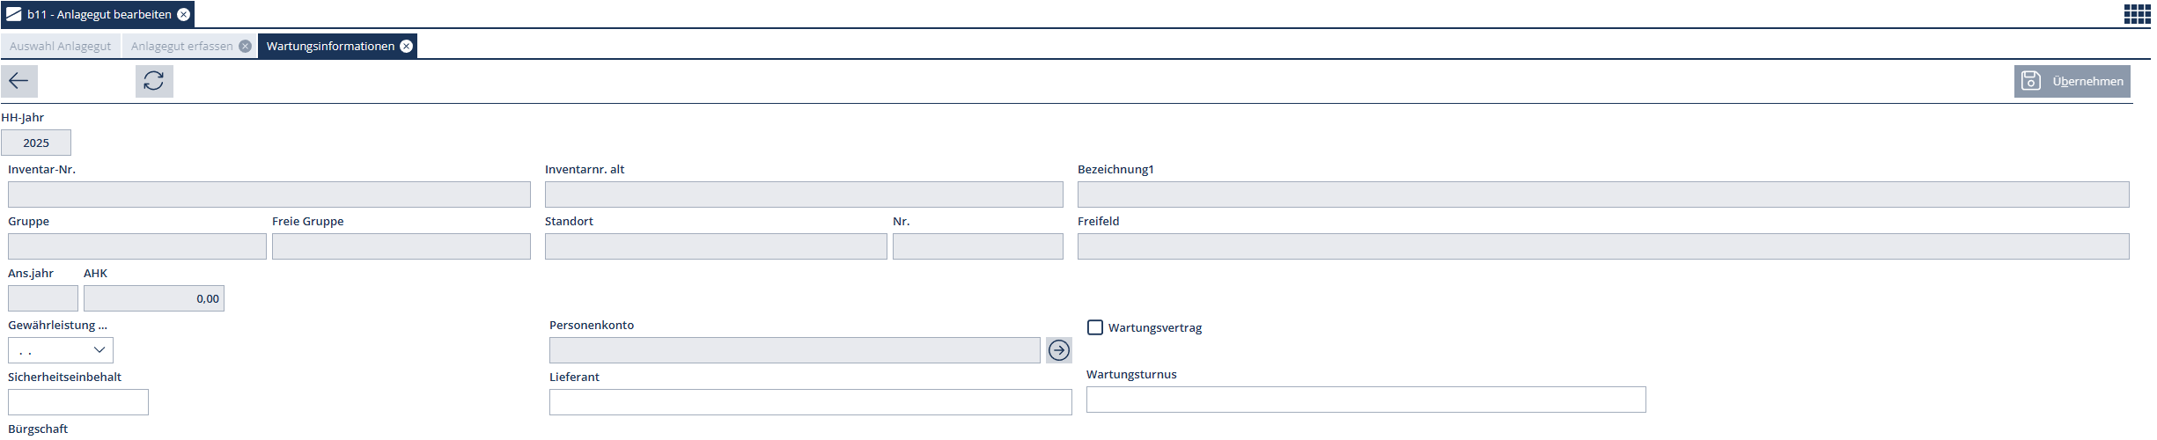Close the Wartungsinformationen tab
Image resolution: width=2157 pixels, height=440 pixels.
[406, 47]
